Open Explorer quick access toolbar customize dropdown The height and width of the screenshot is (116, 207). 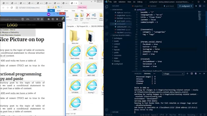pyautogui.click(x=61, y=7)
